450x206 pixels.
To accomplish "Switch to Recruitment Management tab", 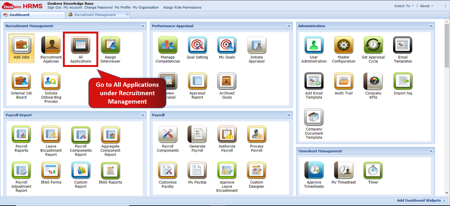I will [x=95, y=15].
